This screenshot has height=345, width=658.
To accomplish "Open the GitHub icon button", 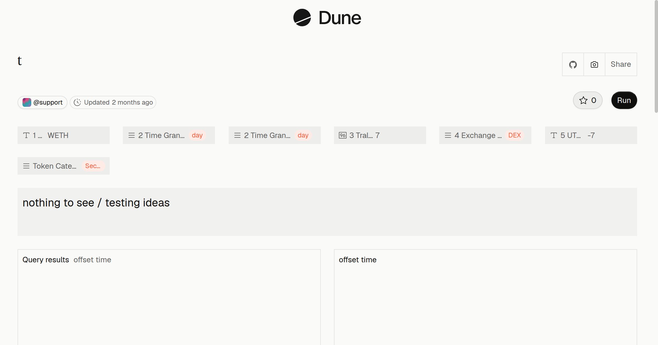I will [x=573, y=64].
